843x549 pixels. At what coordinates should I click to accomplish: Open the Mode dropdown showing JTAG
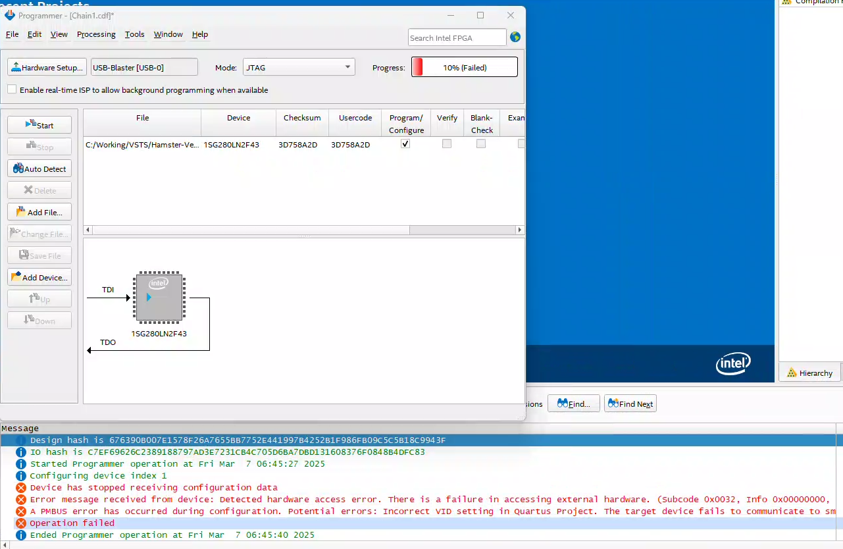(299, 67)
